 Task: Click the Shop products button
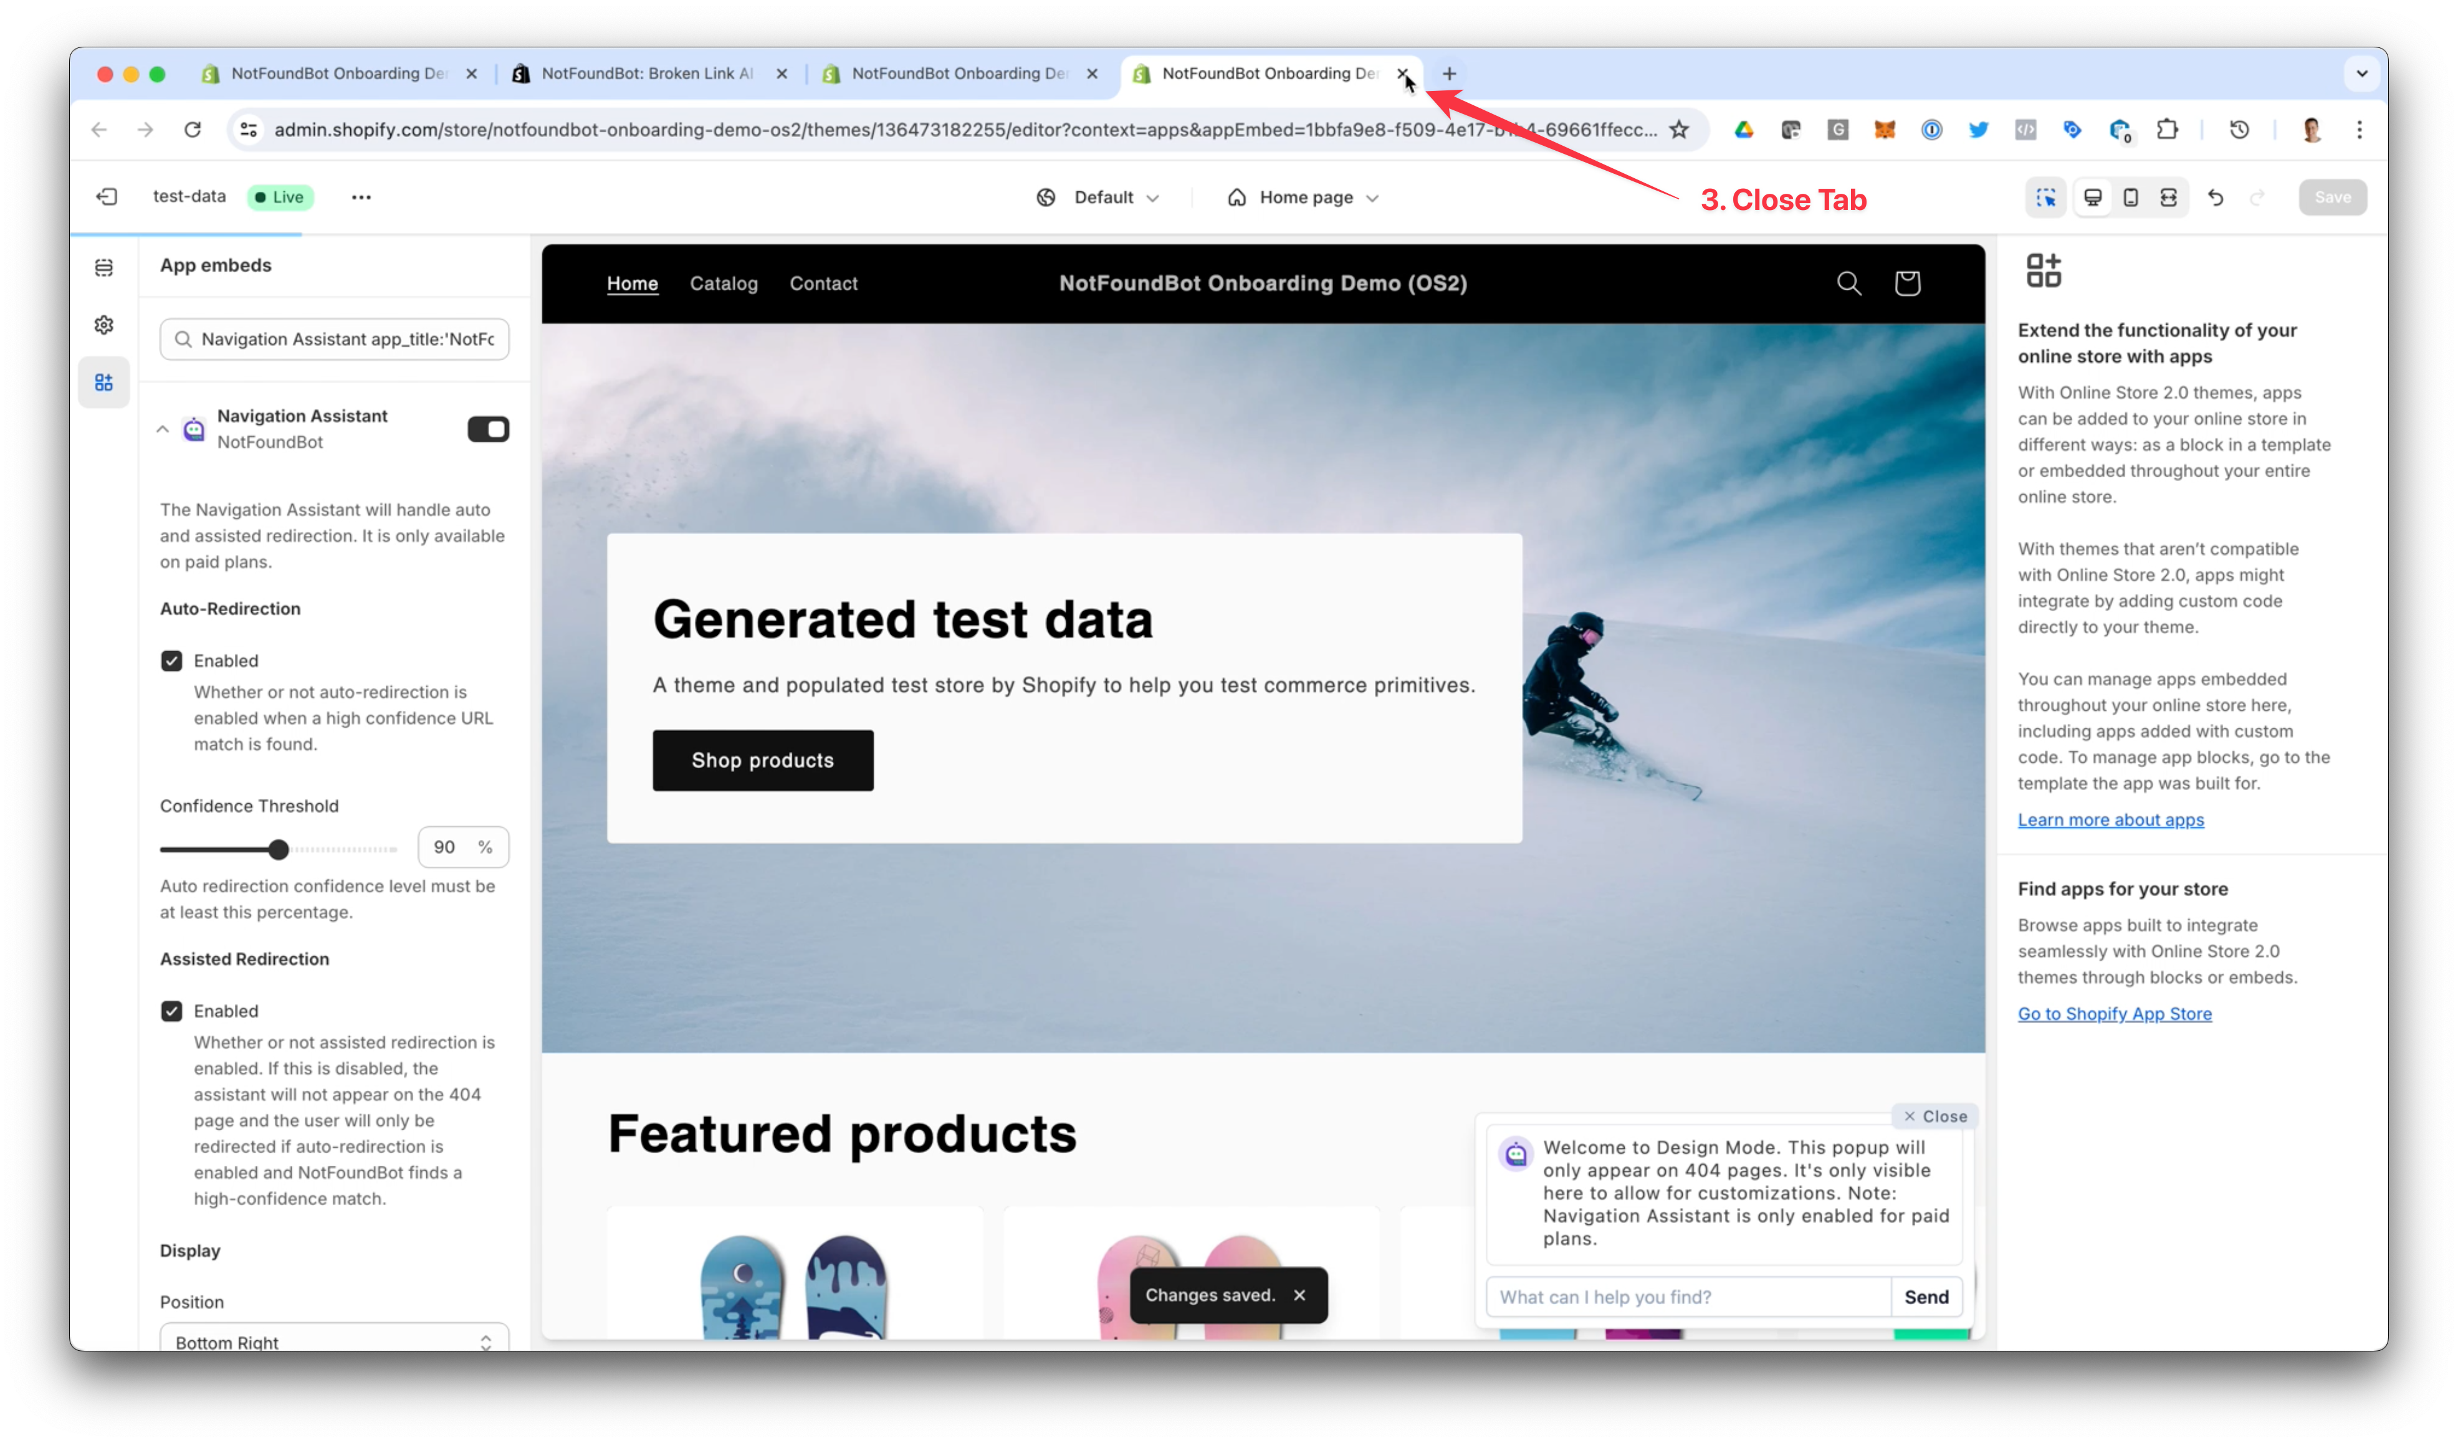(x=763, y=761)
